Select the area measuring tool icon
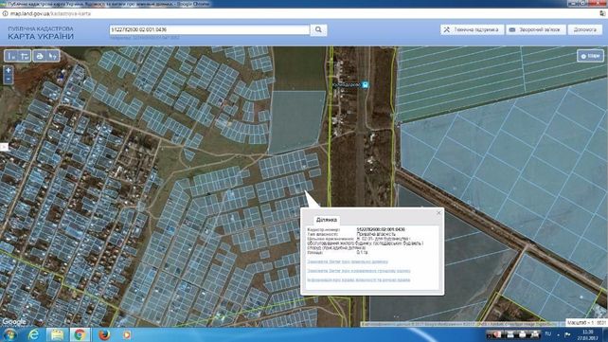Screen dimensions: 608x342 pyautogui.click(x=25, y=56)
